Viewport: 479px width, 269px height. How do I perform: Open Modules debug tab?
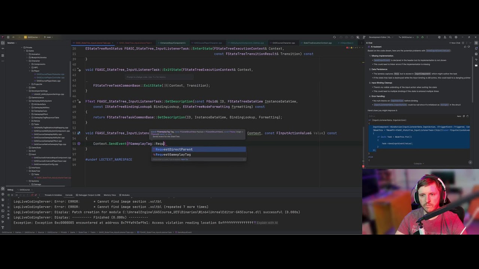click(125, 195)
